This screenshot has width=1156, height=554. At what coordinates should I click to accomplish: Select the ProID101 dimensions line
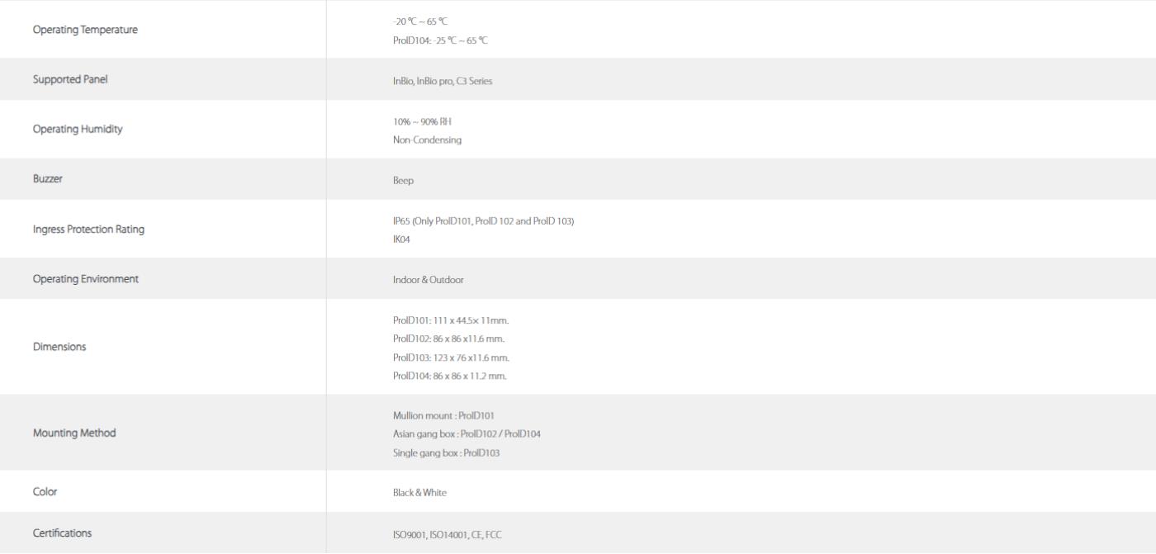[x=451, y=320]
